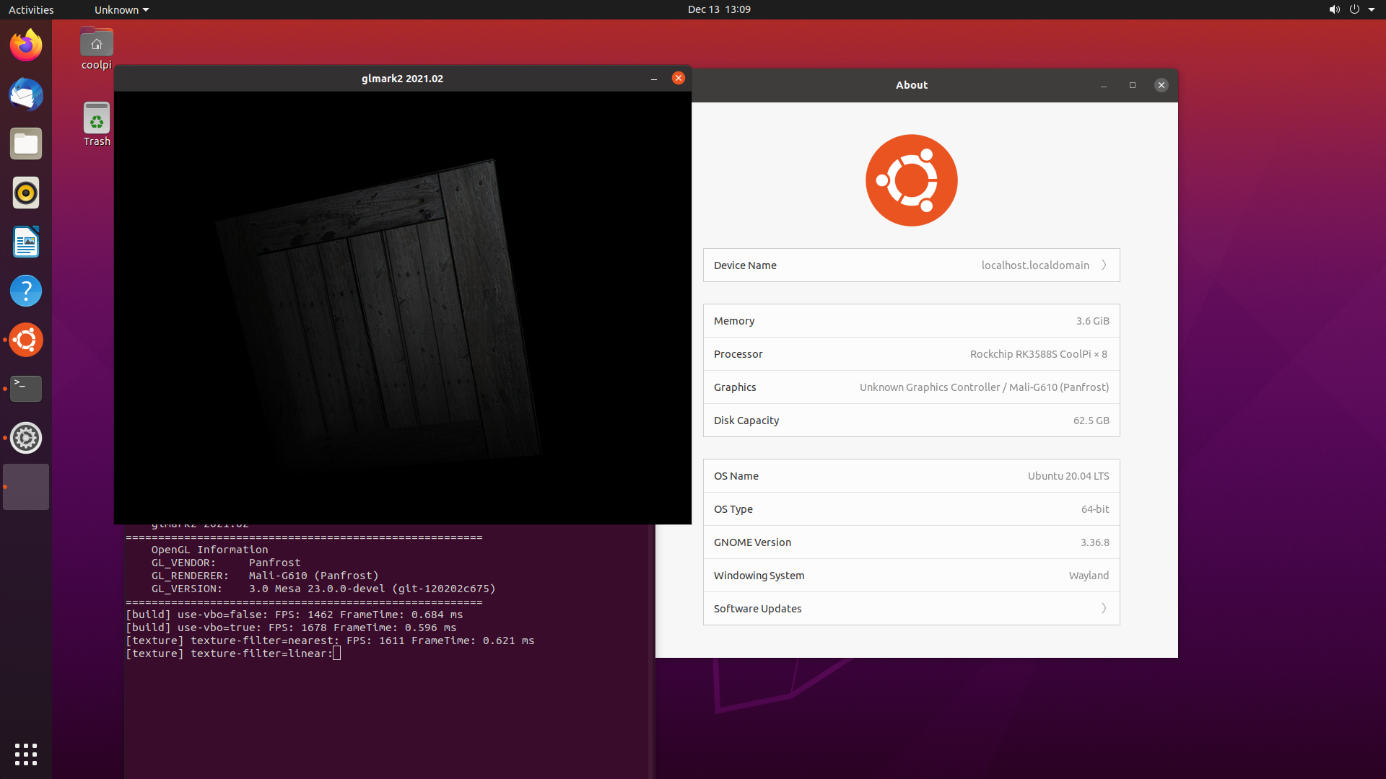Launch LibreOffice Writer from the dock
Viewport: 1386px width, 779px height.
point(26,242)
